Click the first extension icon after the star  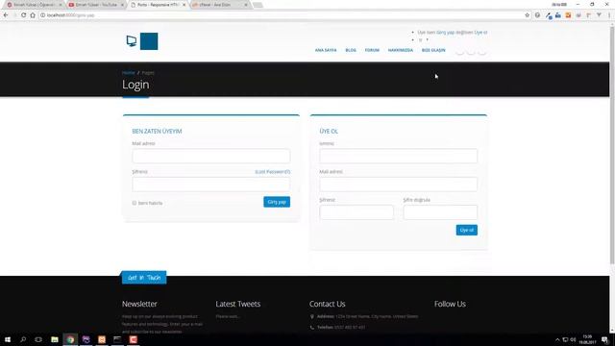click(x=537, y=15)
